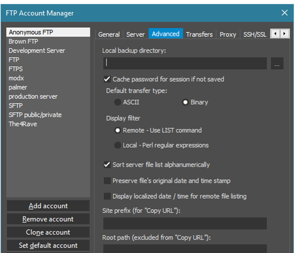Open the SSH/SSL tab
295x253 pixels.
255,34
